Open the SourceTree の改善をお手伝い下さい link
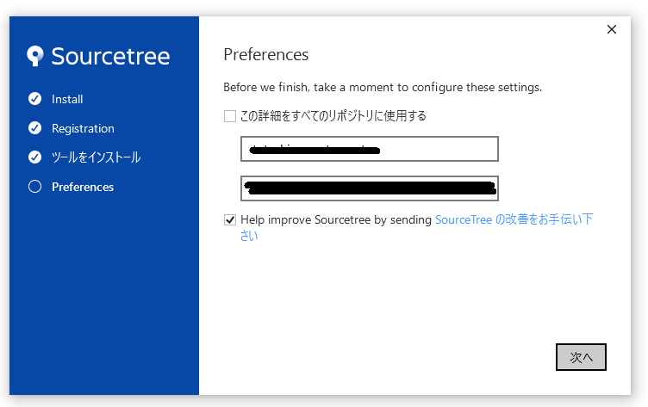This screenshot has height=407, width=648. coord(514,219)
